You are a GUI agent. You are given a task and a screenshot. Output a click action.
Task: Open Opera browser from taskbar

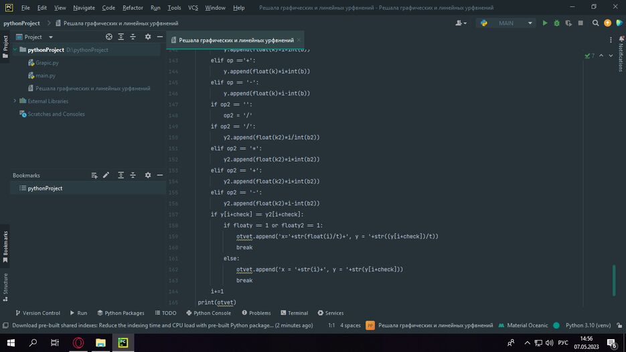click(78, 343)
